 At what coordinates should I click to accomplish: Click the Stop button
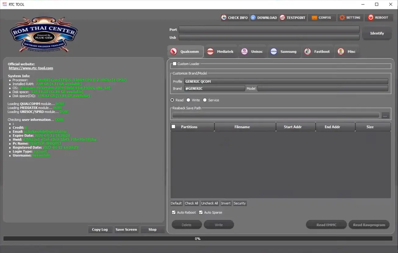click(x=152, y=230)
